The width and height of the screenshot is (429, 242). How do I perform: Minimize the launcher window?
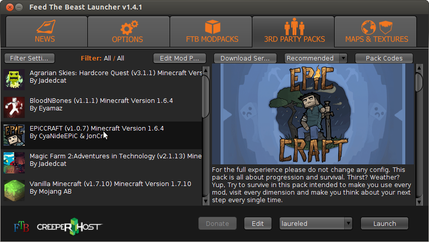click(x=19, y=8)
